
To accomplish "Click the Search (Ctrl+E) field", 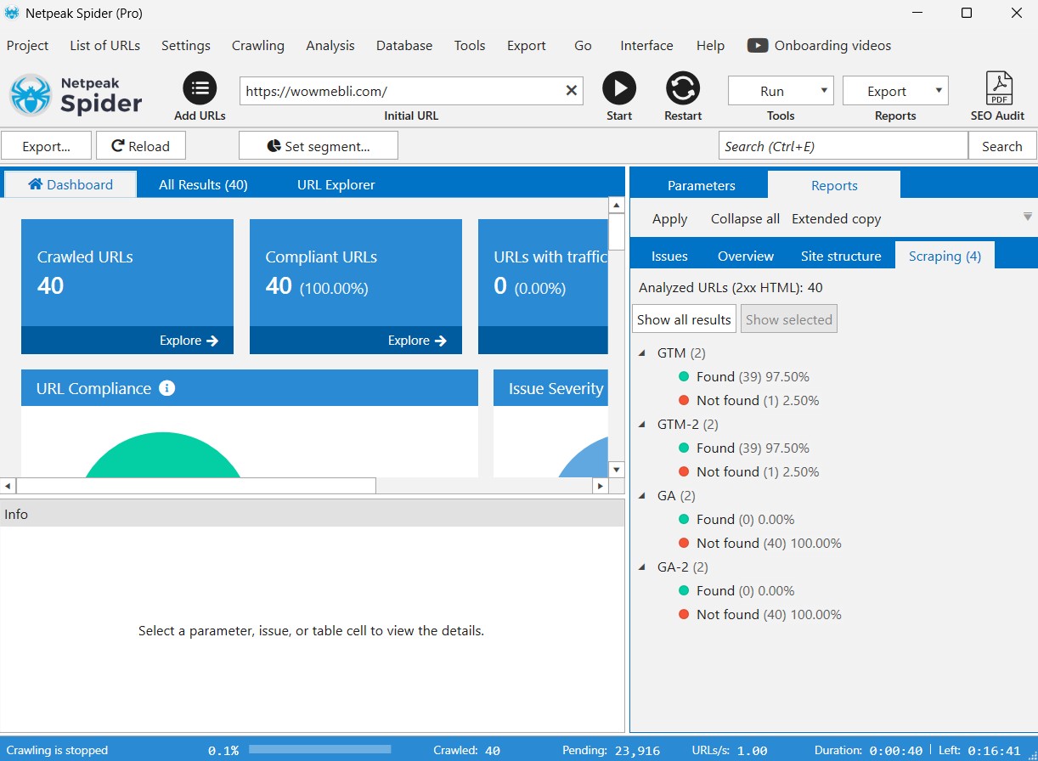I will coord(843,146).
